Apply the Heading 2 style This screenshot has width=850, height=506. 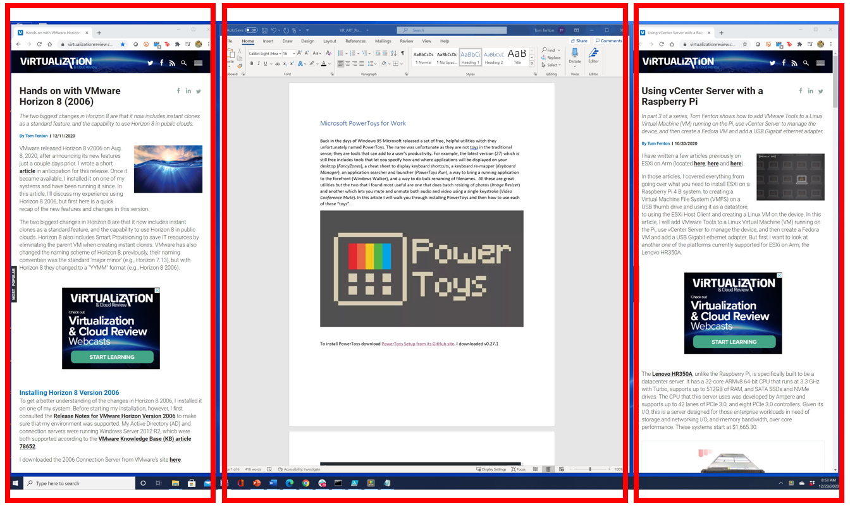tap(494, 57)
